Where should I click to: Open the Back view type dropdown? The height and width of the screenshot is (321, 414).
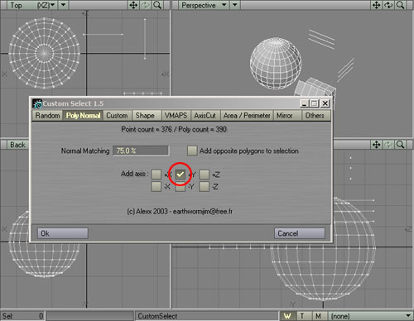click(17, 145)
